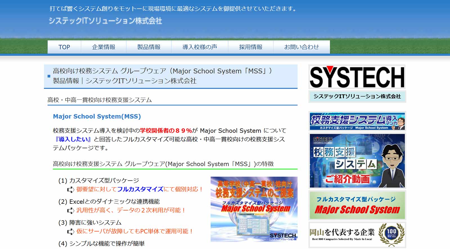Click the arrow icon beside 仮にサーバが故障しても

[x=71, y=232]
